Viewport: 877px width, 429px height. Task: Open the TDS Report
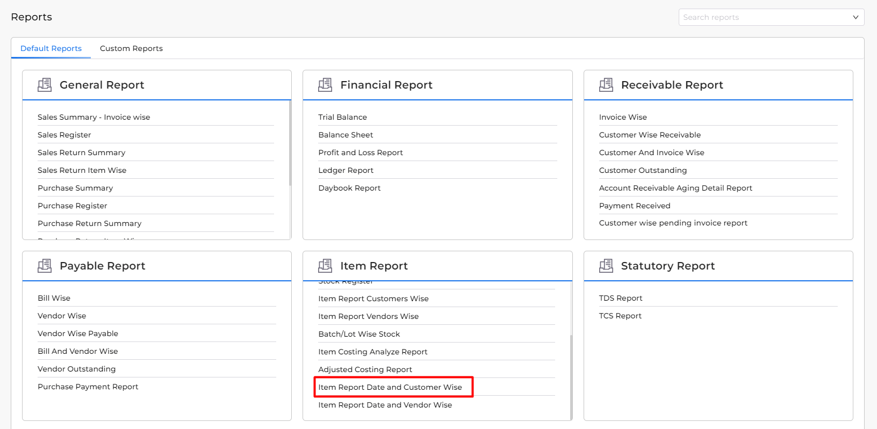(x=621, y=298)
